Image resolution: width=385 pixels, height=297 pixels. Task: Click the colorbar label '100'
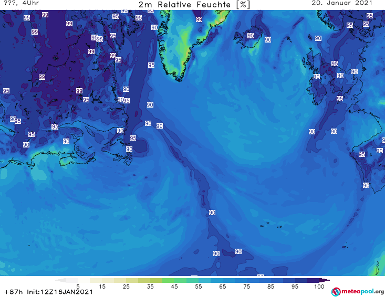(x=319, y=287)
